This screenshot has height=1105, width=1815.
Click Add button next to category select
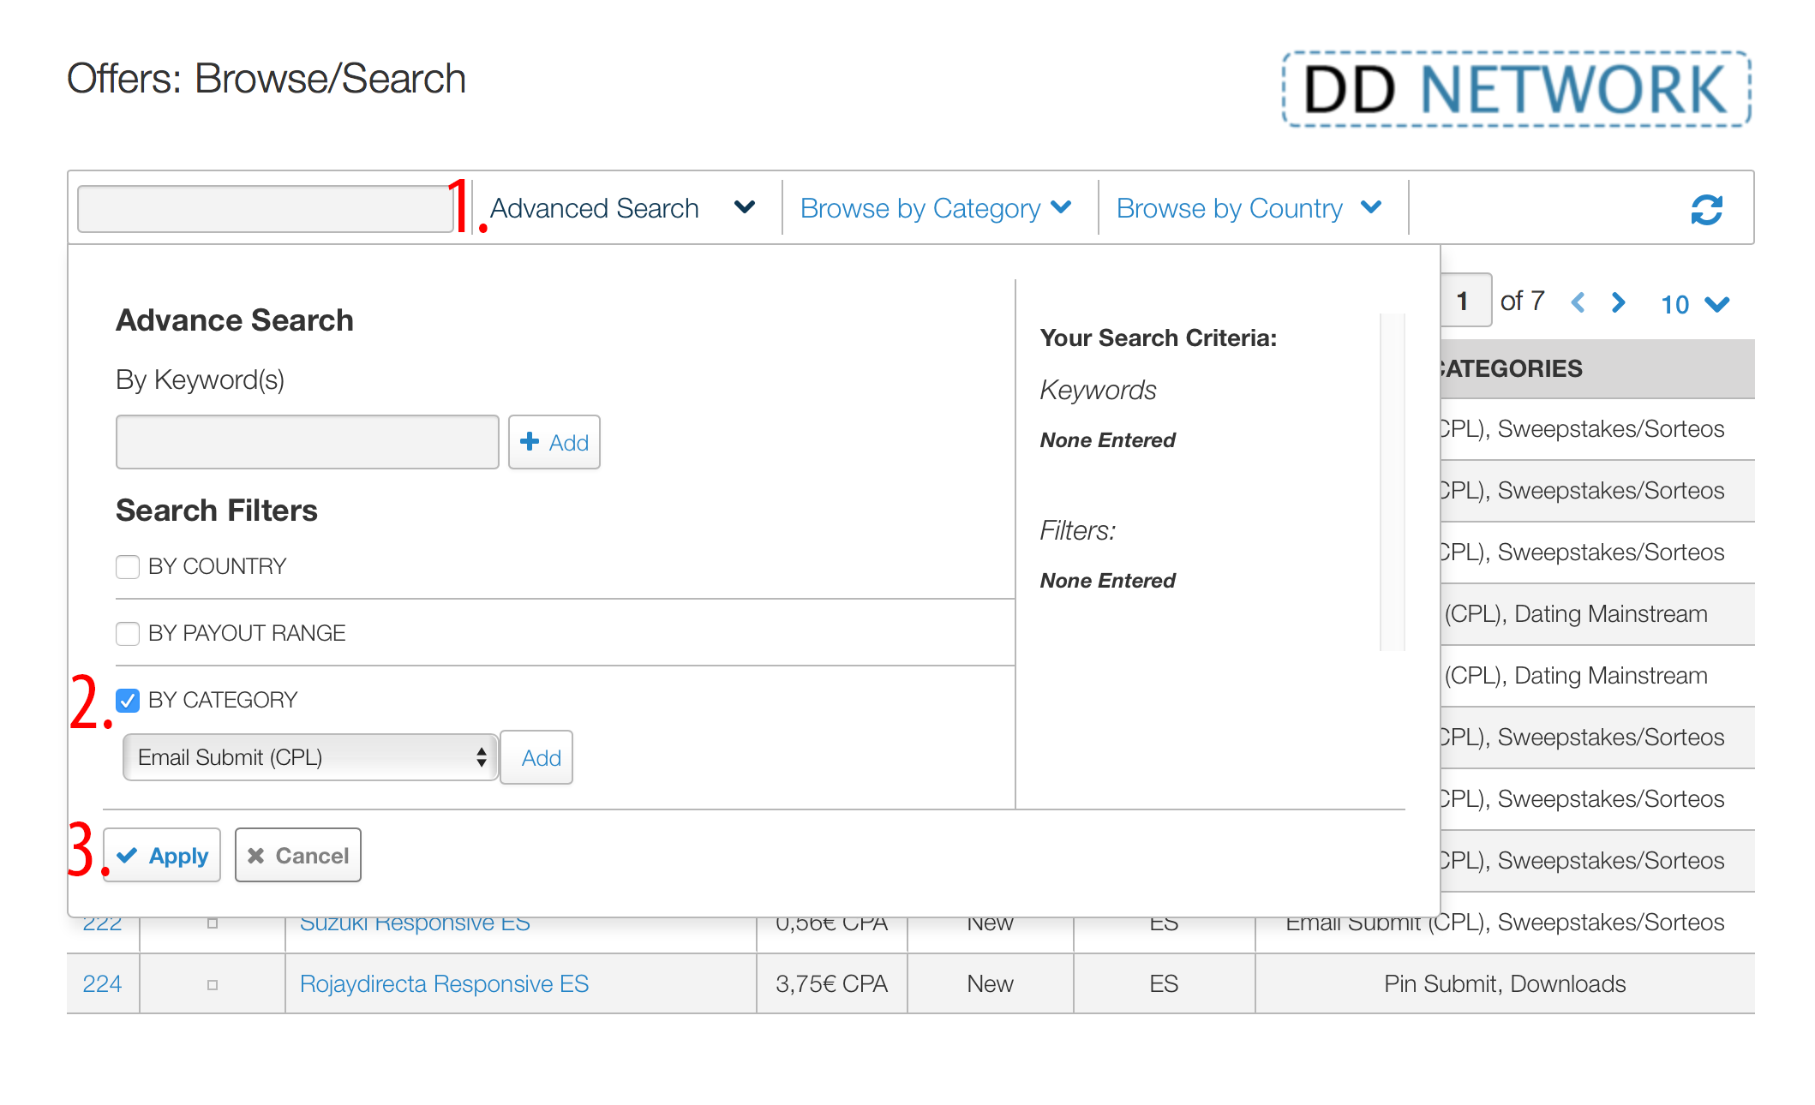tap(536, 757)
